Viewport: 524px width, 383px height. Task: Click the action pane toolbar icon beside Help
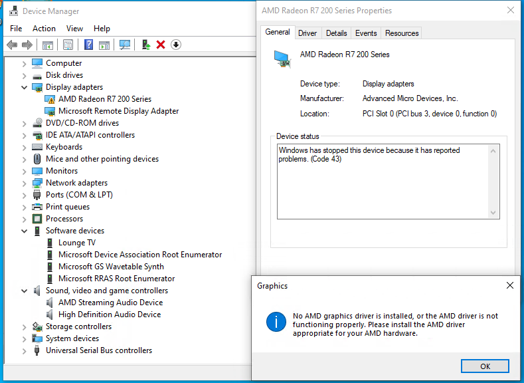tap(104, 45)
